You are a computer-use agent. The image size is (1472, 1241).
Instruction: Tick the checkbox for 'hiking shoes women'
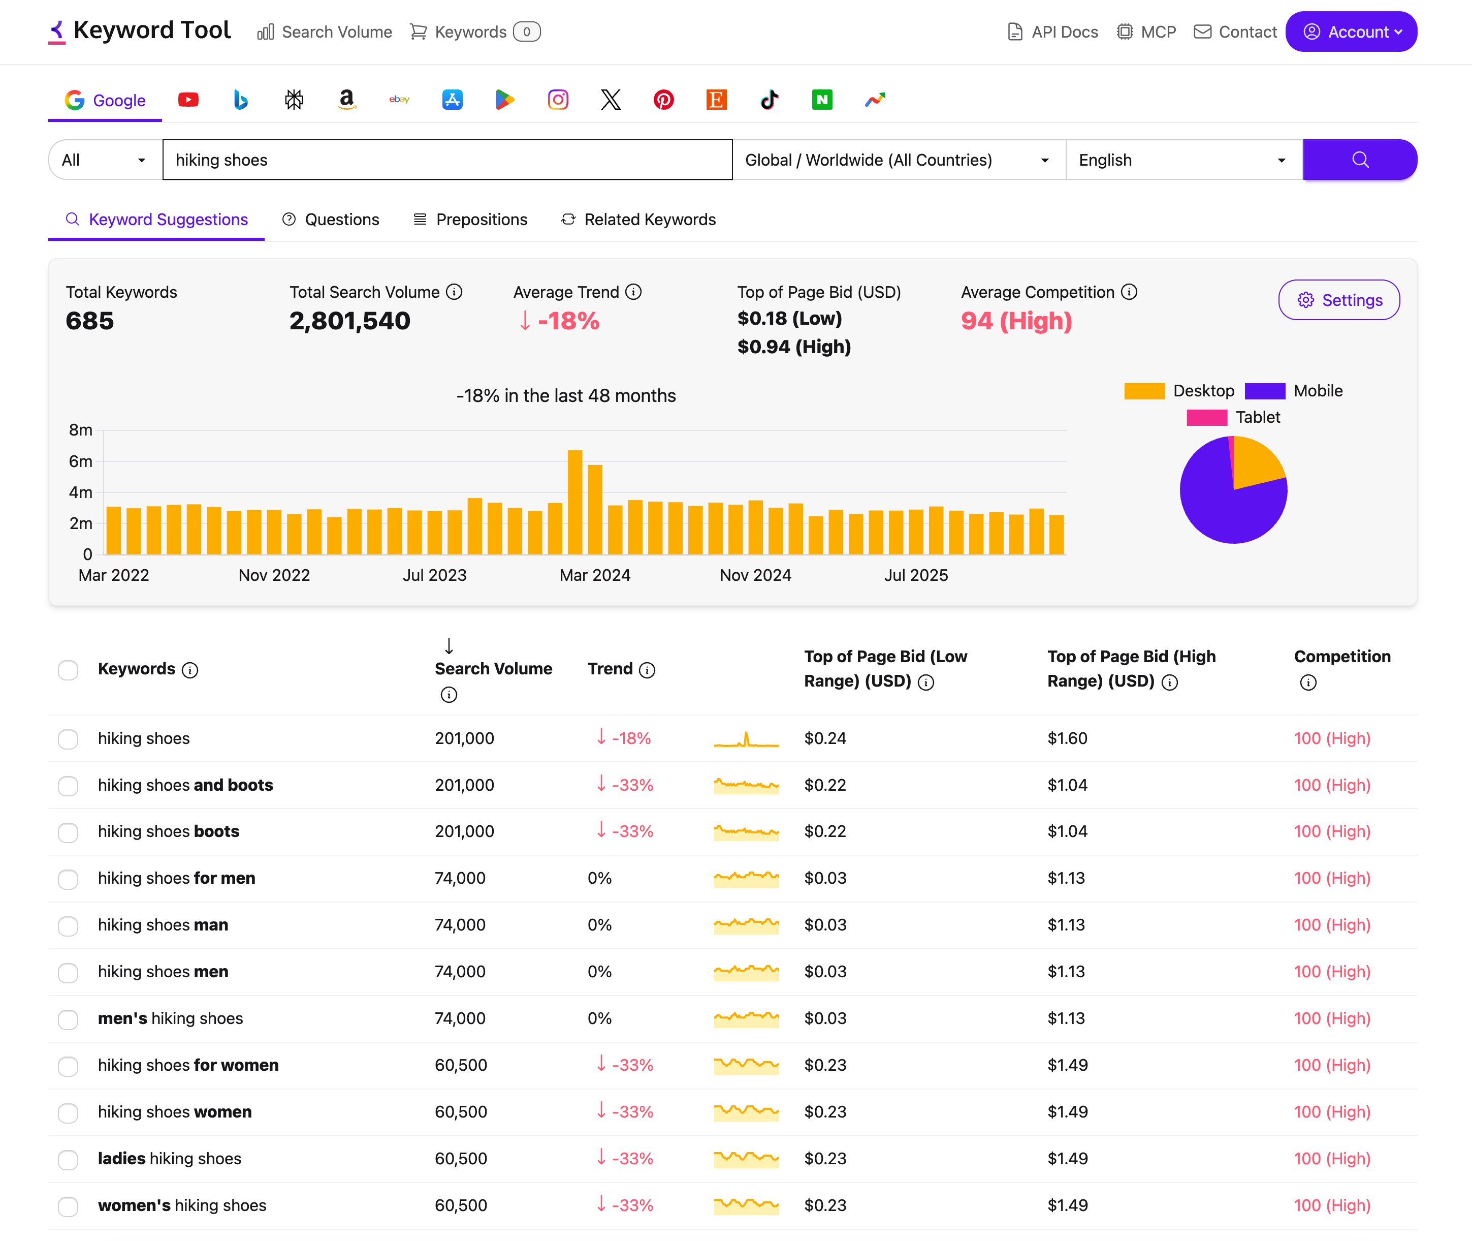(x=68, y=1112)
